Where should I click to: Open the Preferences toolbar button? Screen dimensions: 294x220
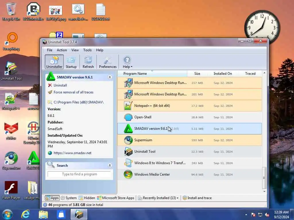point(108,62)
